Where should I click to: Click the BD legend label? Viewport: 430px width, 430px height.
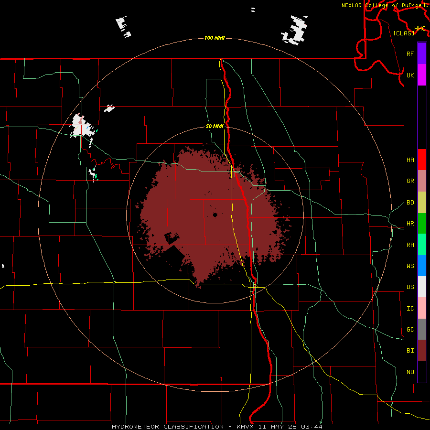pyautogui.click(x=410, y=203)
